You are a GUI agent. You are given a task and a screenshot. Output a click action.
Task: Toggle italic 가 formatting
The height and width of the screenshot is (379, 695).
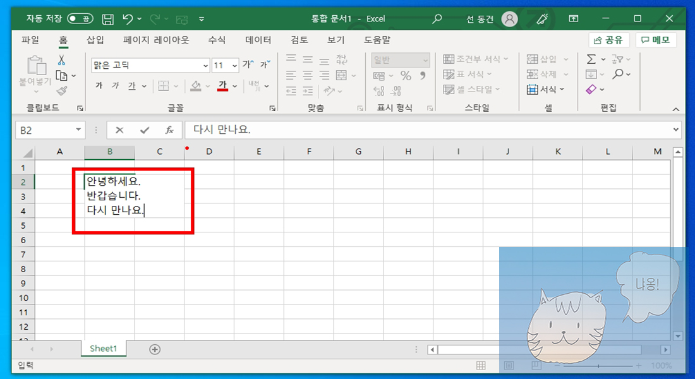pos(115,85)
